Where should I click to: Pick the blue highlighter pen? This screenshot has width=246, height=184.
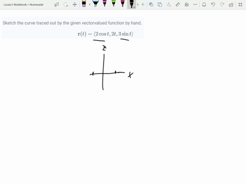click(x=96, y=4)
